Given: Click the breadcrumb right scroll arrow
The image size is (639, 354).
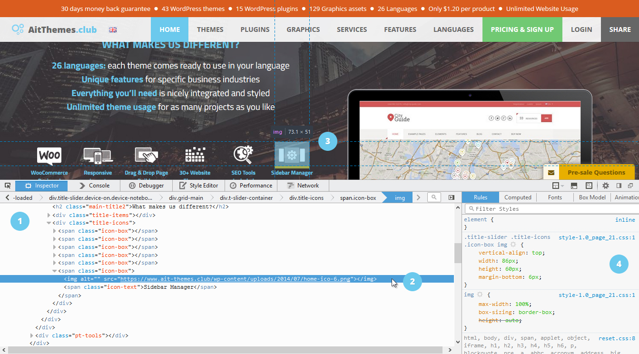Looking at the screenshot, I should tap(418, 197).
